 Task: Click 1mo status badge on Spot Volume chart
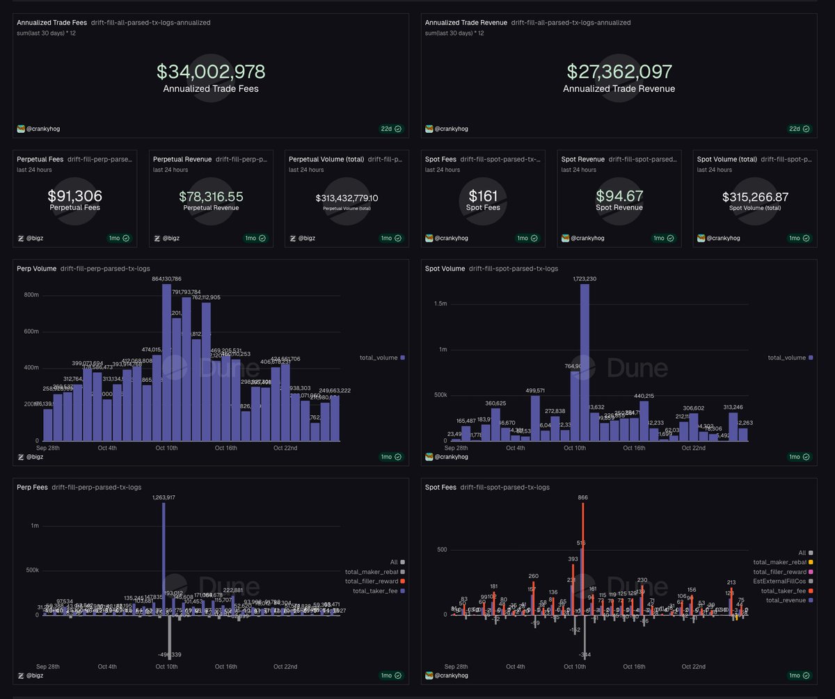(x=798, y=457)
